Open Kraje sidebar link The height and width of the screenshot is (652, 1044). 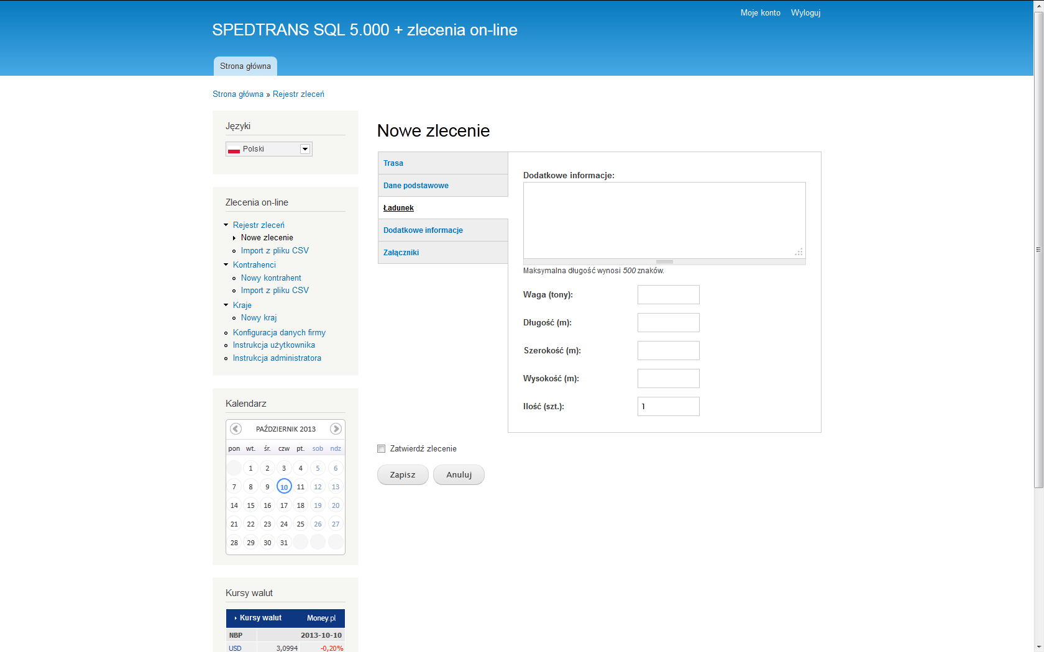(242, 305)
